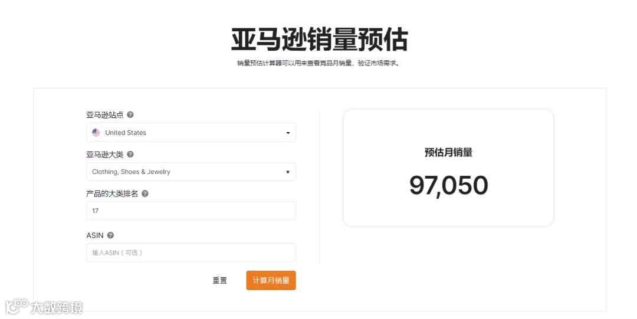Viewport: 637px width, 319px height.
Task: Click the rank input field containing 17
Action: coord(191,211)
